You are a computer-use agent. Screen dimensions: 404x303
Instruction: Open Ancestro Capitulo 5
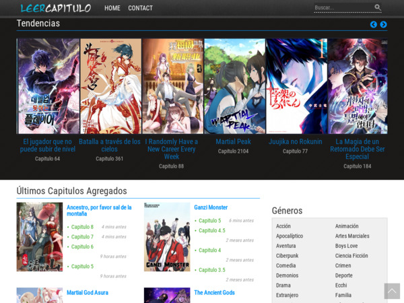point(82,267)
